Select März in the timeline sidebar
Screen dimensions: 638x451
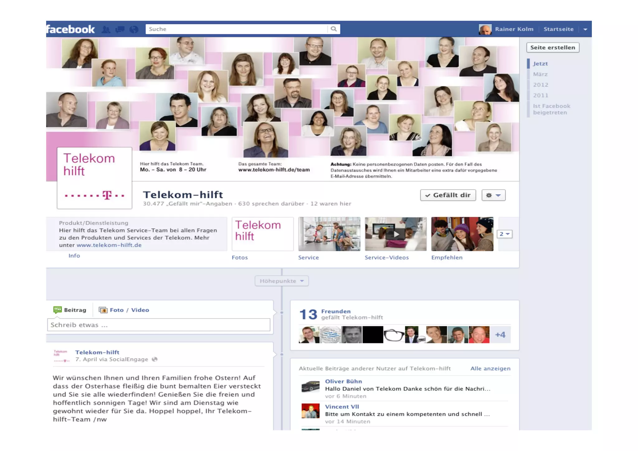click(x=540, y=74)
